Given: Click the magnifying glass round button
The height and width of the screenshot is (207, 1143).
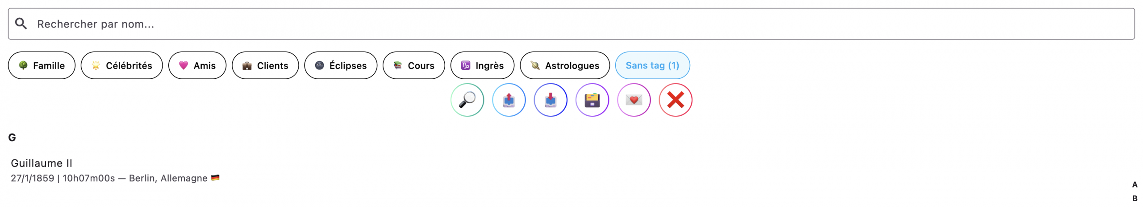Looking at the screenshot, I should coord(467,100).
